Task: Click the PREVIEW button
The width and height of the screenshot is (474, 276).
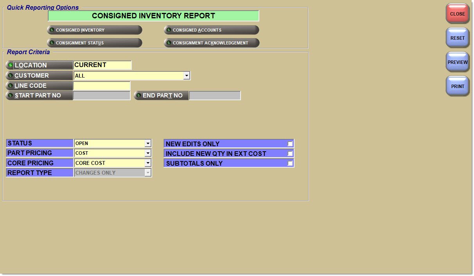Action: tap(457, 62)
